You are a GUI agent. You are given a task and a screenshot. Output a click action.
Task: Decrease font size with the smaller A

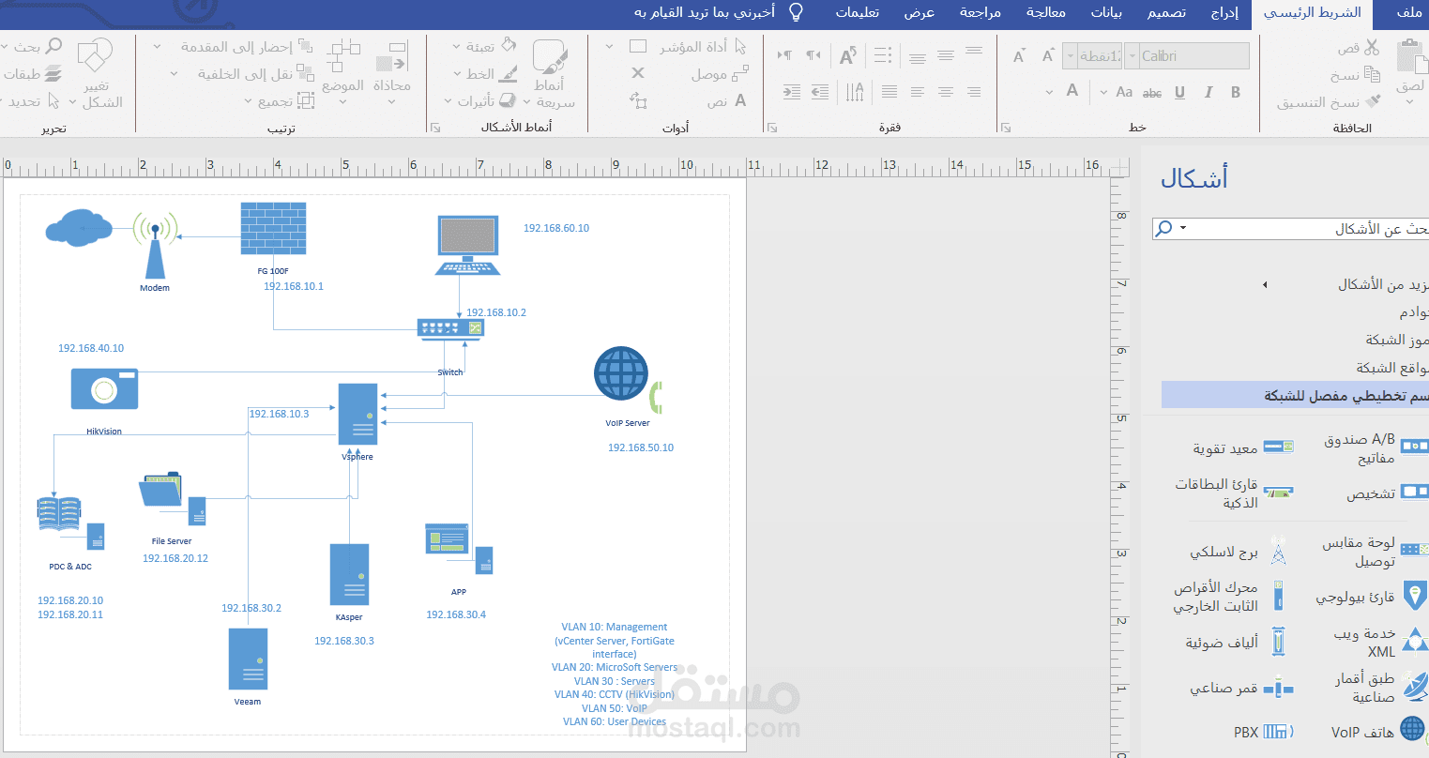pos(1019,56)
